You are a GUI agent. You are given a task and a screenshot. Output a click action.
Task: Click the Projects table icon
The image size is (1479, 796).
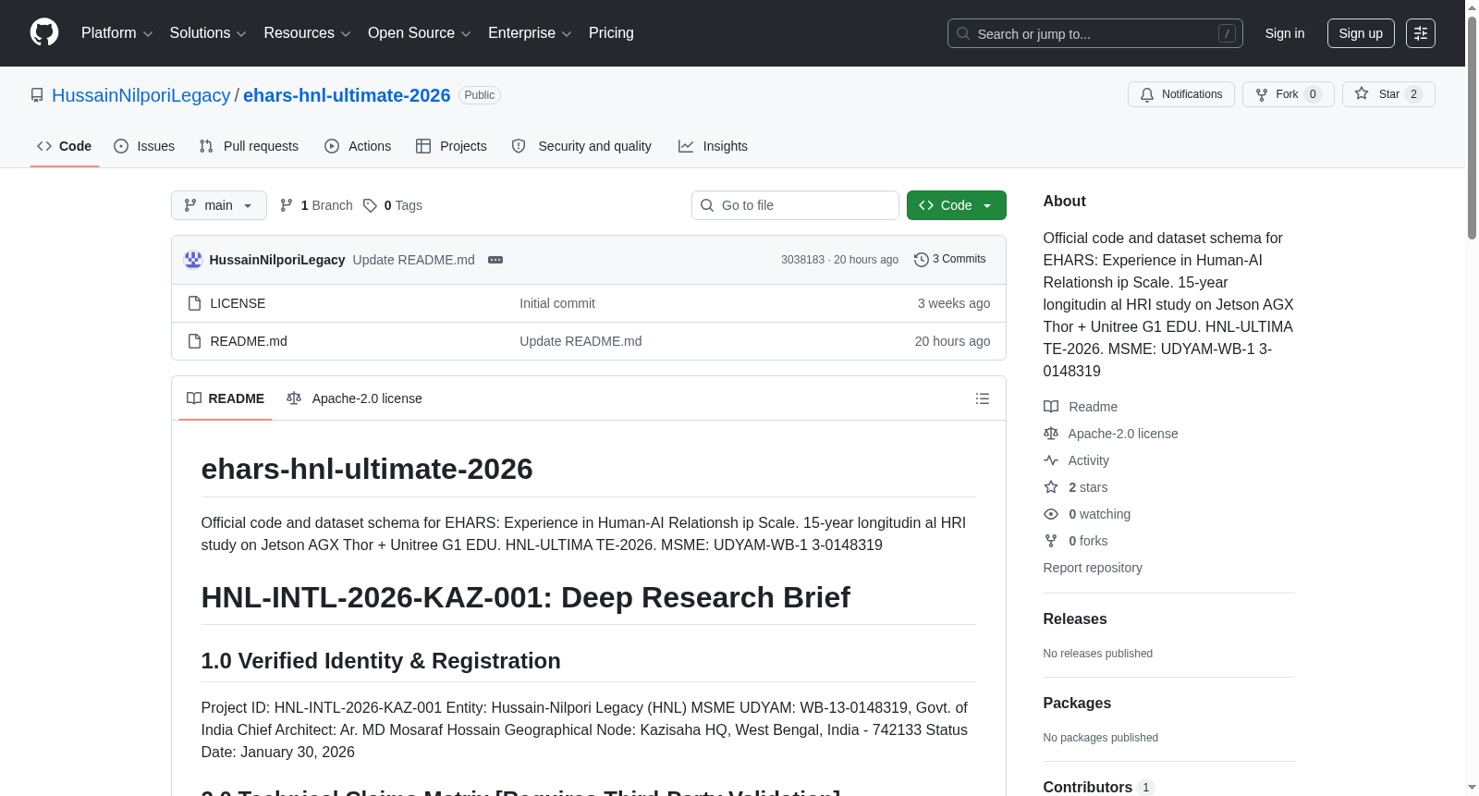[x=423, y=146]
